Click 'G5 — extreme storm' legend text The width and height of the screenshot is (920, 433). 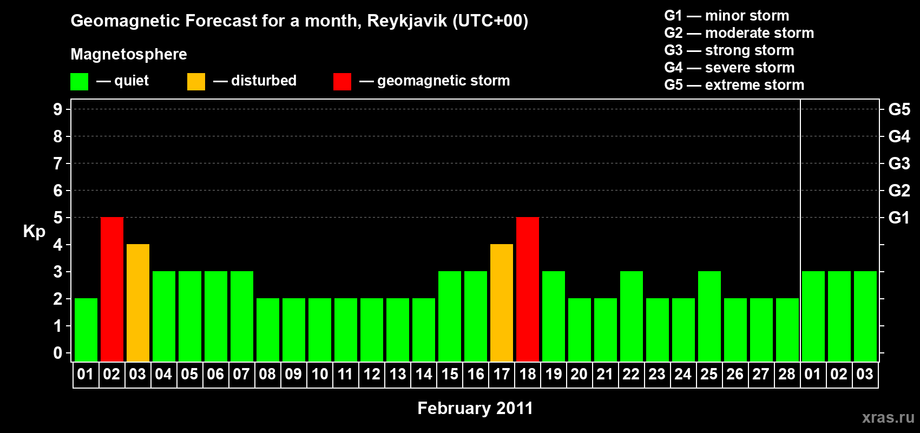[x=734, y=85]
